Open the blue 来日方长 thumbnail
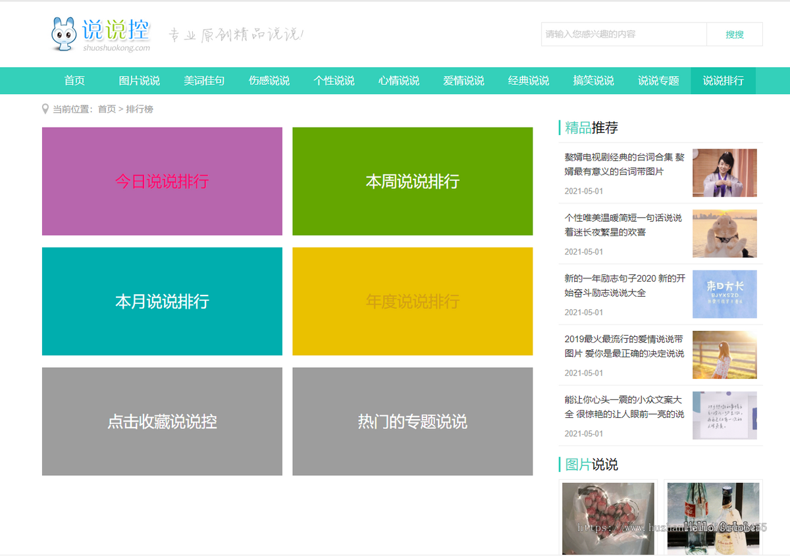 (x=724, y=294)
